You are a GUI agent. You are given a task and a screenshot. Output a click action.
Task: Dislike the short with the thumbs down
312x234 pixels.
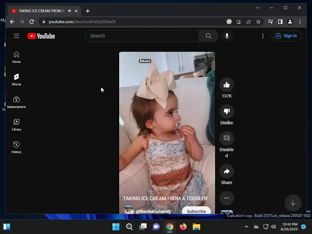click(x=227, y=112)
